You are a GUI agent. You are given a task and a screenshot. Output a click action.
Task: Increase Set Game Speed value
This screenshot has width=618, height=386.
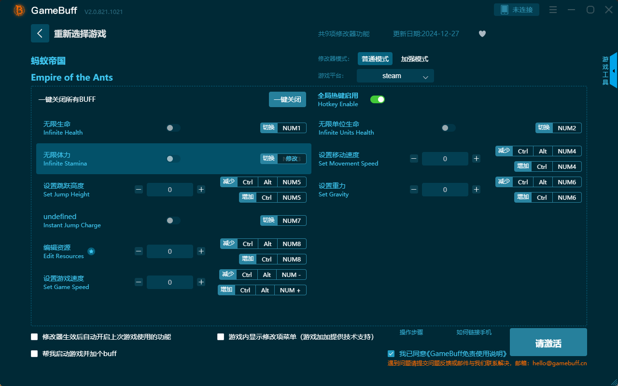pyautogui.click(x=201, y=282)
